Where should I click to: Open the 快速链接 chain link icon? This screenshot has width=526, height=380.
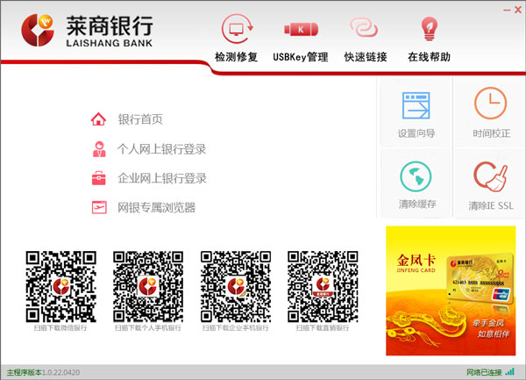365,27
